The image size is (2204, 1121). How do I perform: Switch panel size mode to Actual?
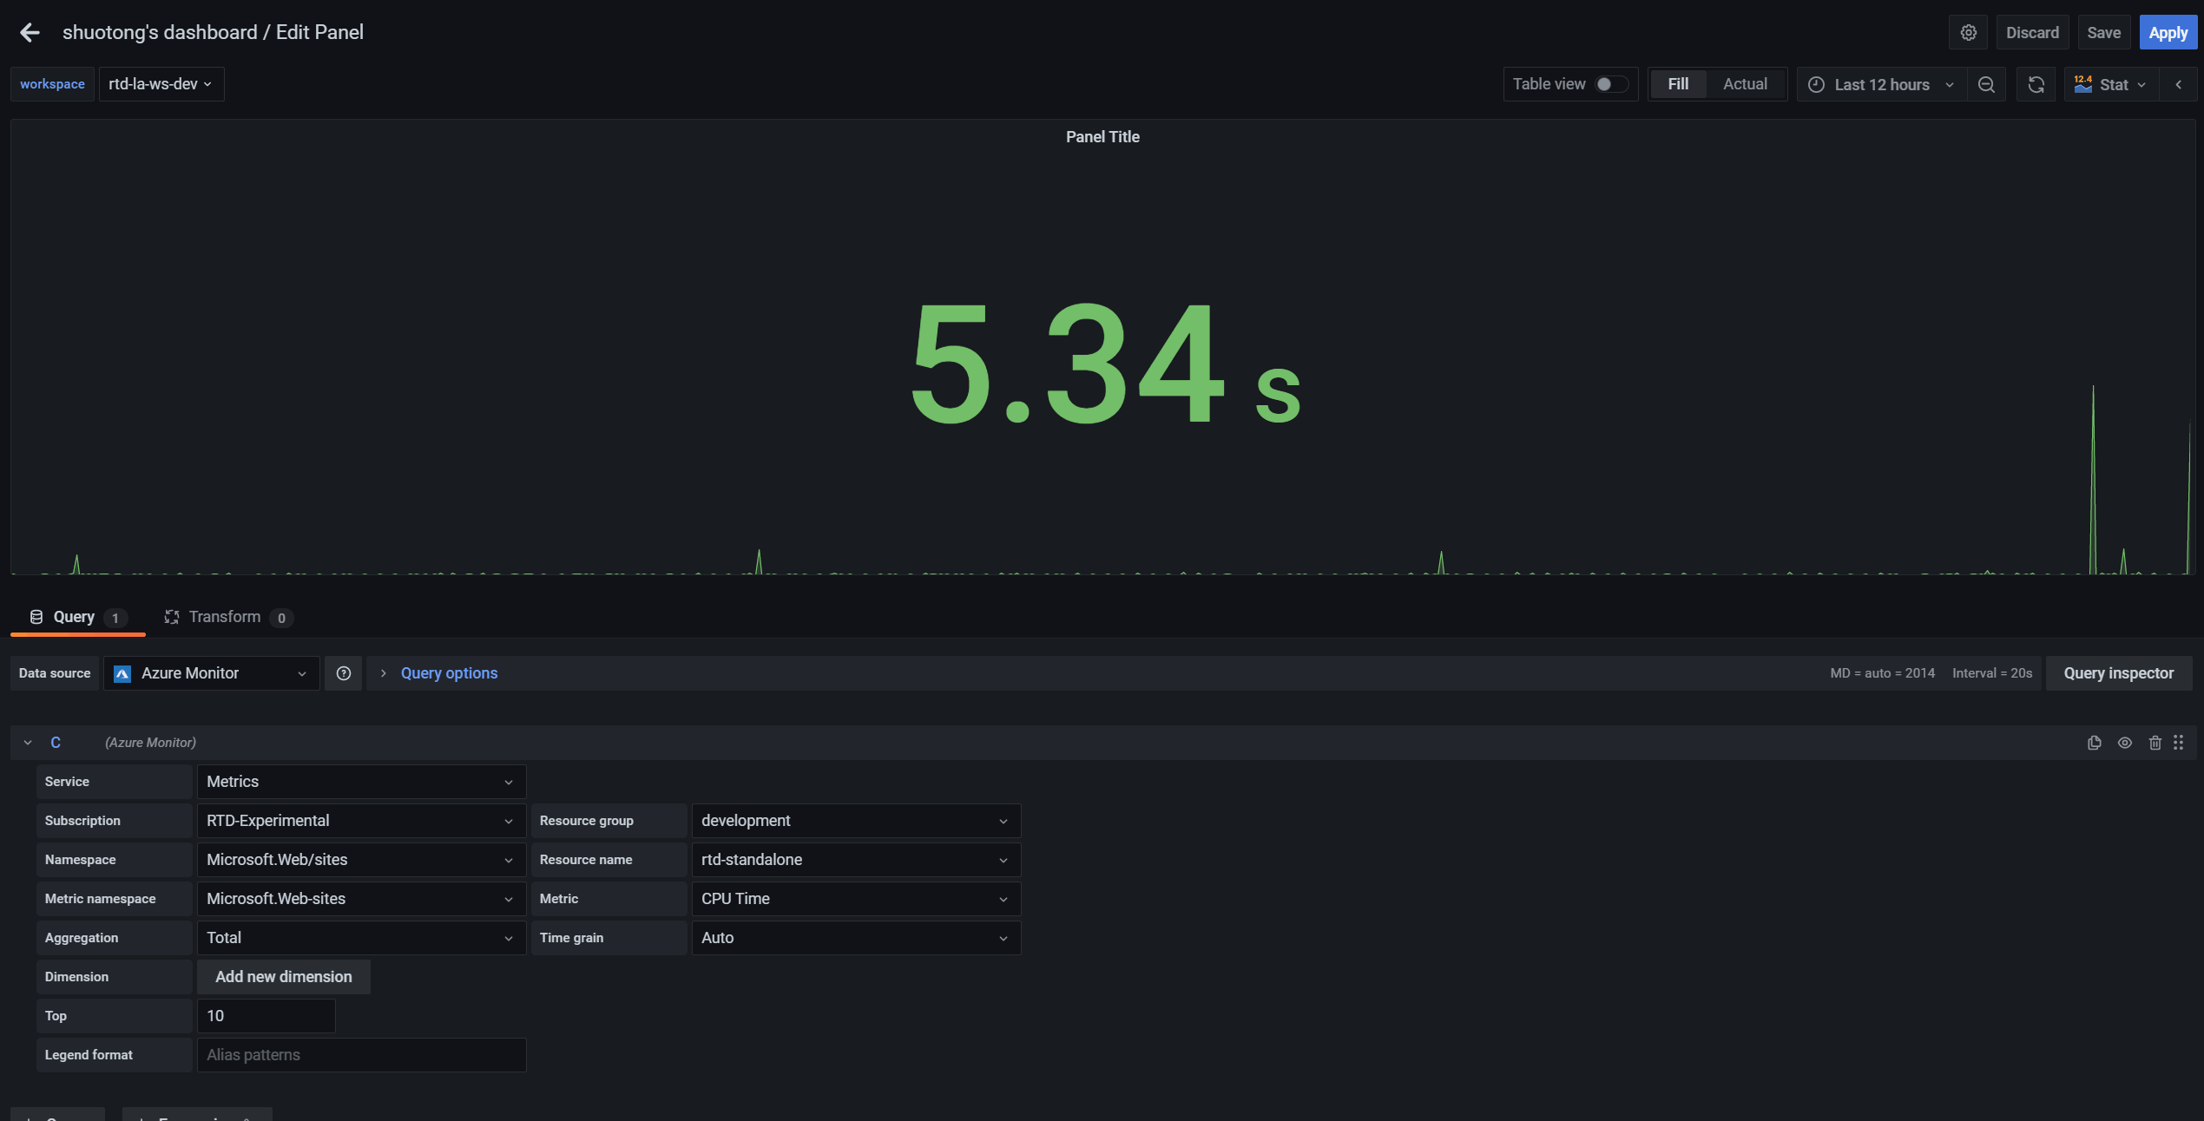click(1744, 84)
